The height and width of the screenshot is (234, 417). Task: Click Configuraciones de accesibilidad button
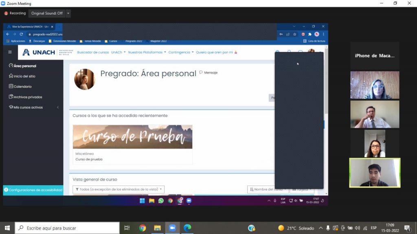tap(33, 190)
